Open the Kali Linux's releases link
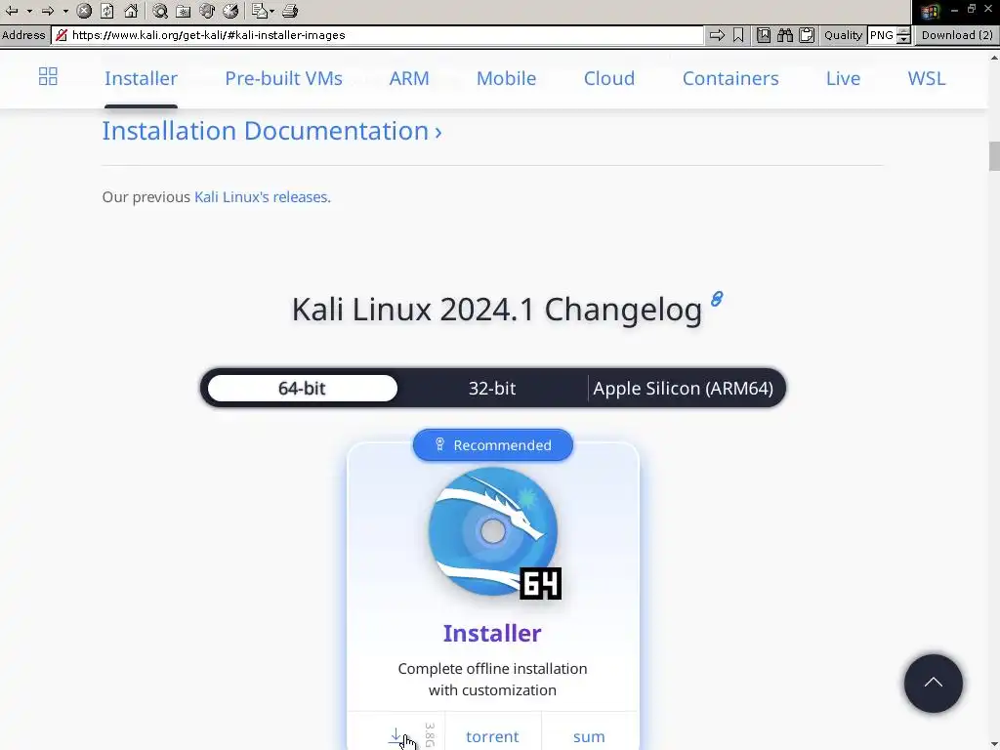The height and width of the screenshot is (750, 1000). click(x=262, y=197)
